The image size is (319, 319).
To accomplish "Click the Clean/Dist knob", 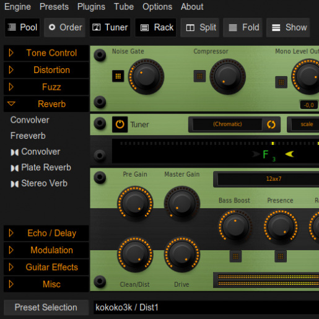I will tap(135, 255).
